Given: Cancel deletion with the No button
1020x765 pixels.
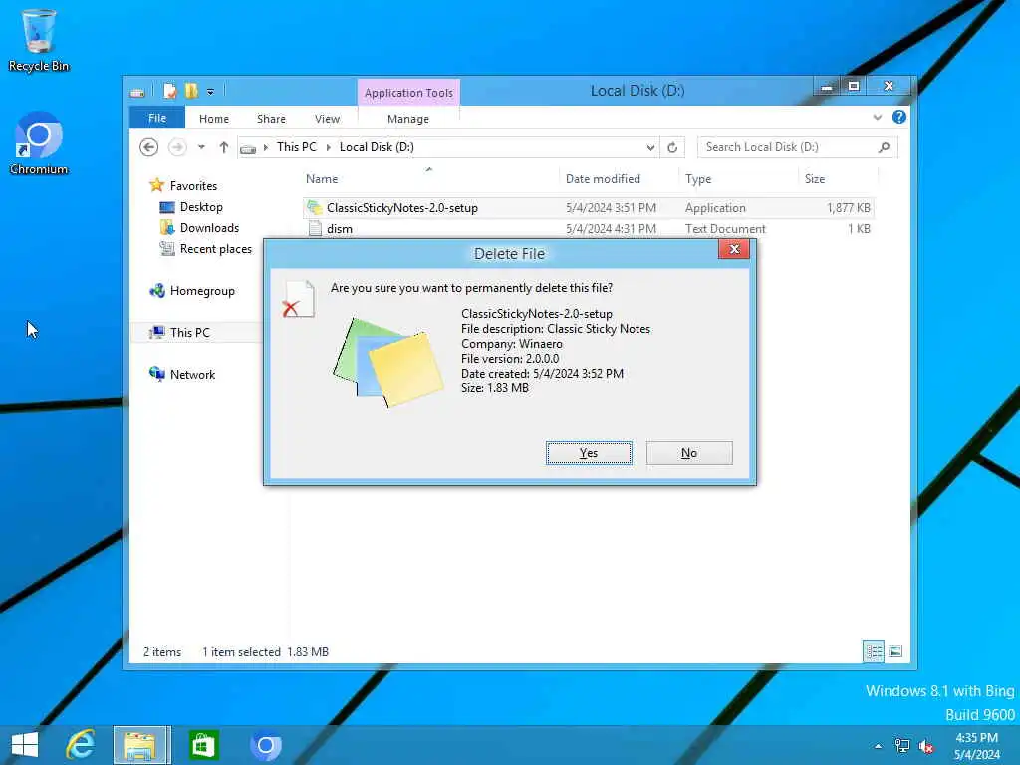Looking at the screenshot, I should 689,453.
